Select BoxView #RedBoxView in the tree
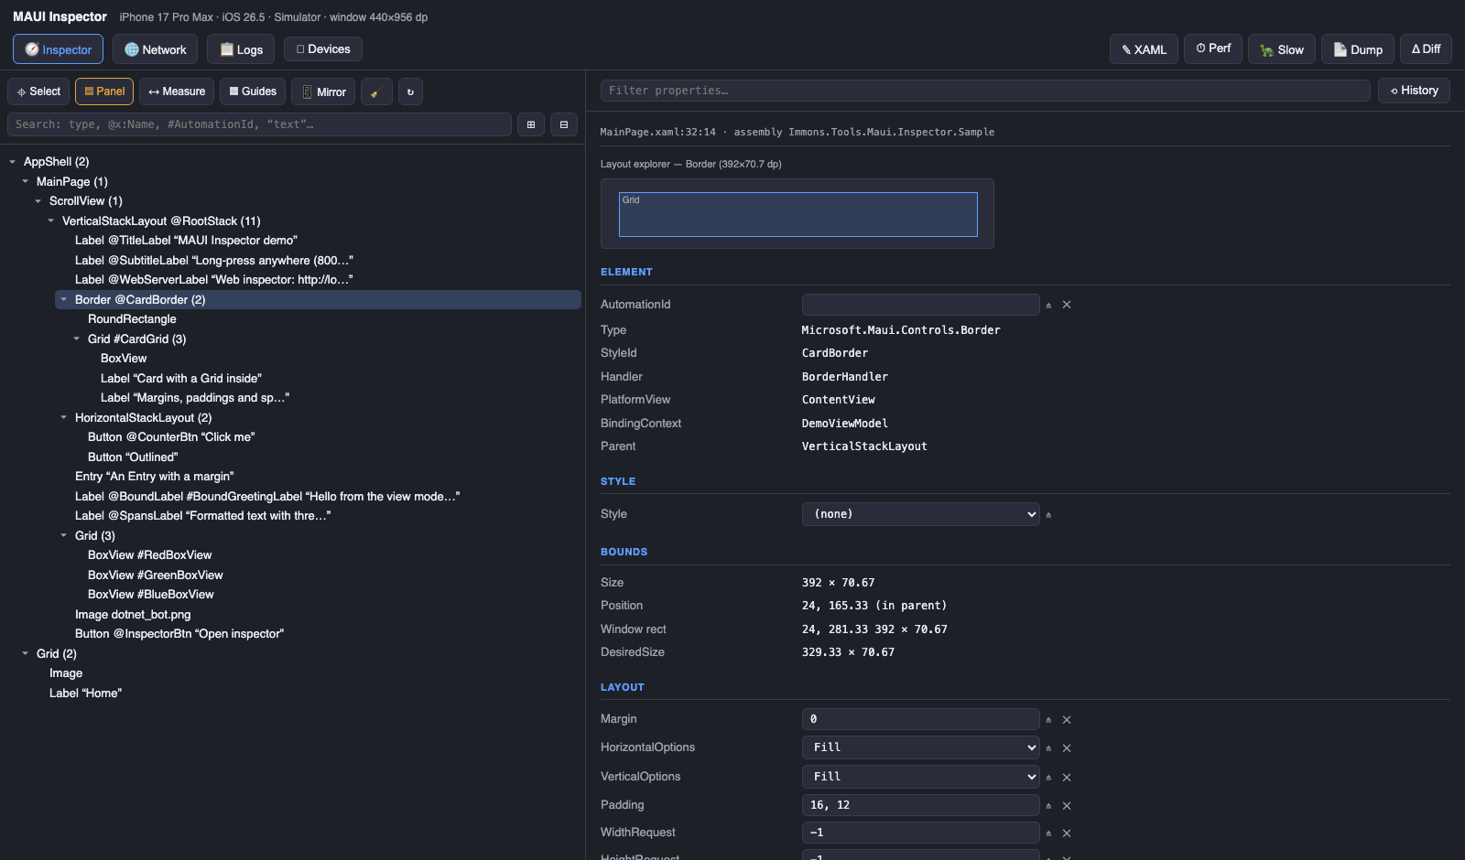Screen dimensions: 1465x860 coord(149,555)
